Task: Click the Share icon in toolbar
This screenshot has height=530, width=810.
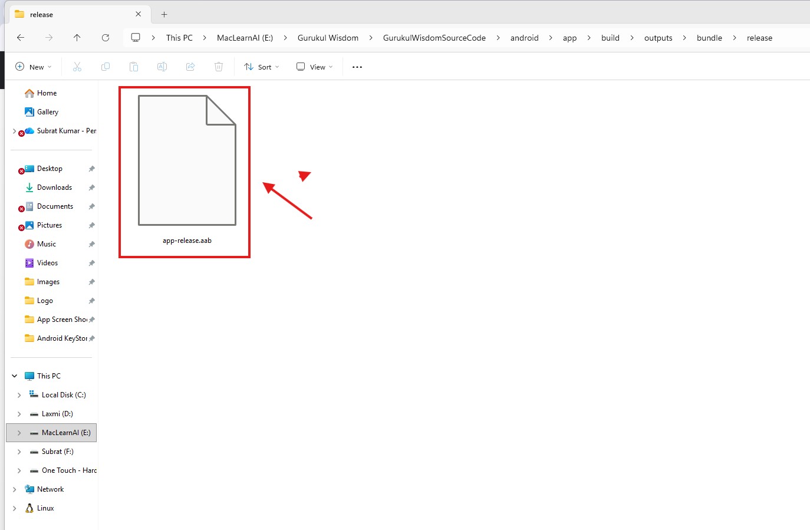Action: (190, 67)
